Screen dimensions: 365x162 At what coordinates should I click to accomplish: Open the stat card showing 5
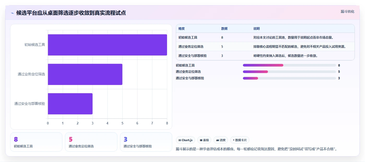tap(91, 142)
